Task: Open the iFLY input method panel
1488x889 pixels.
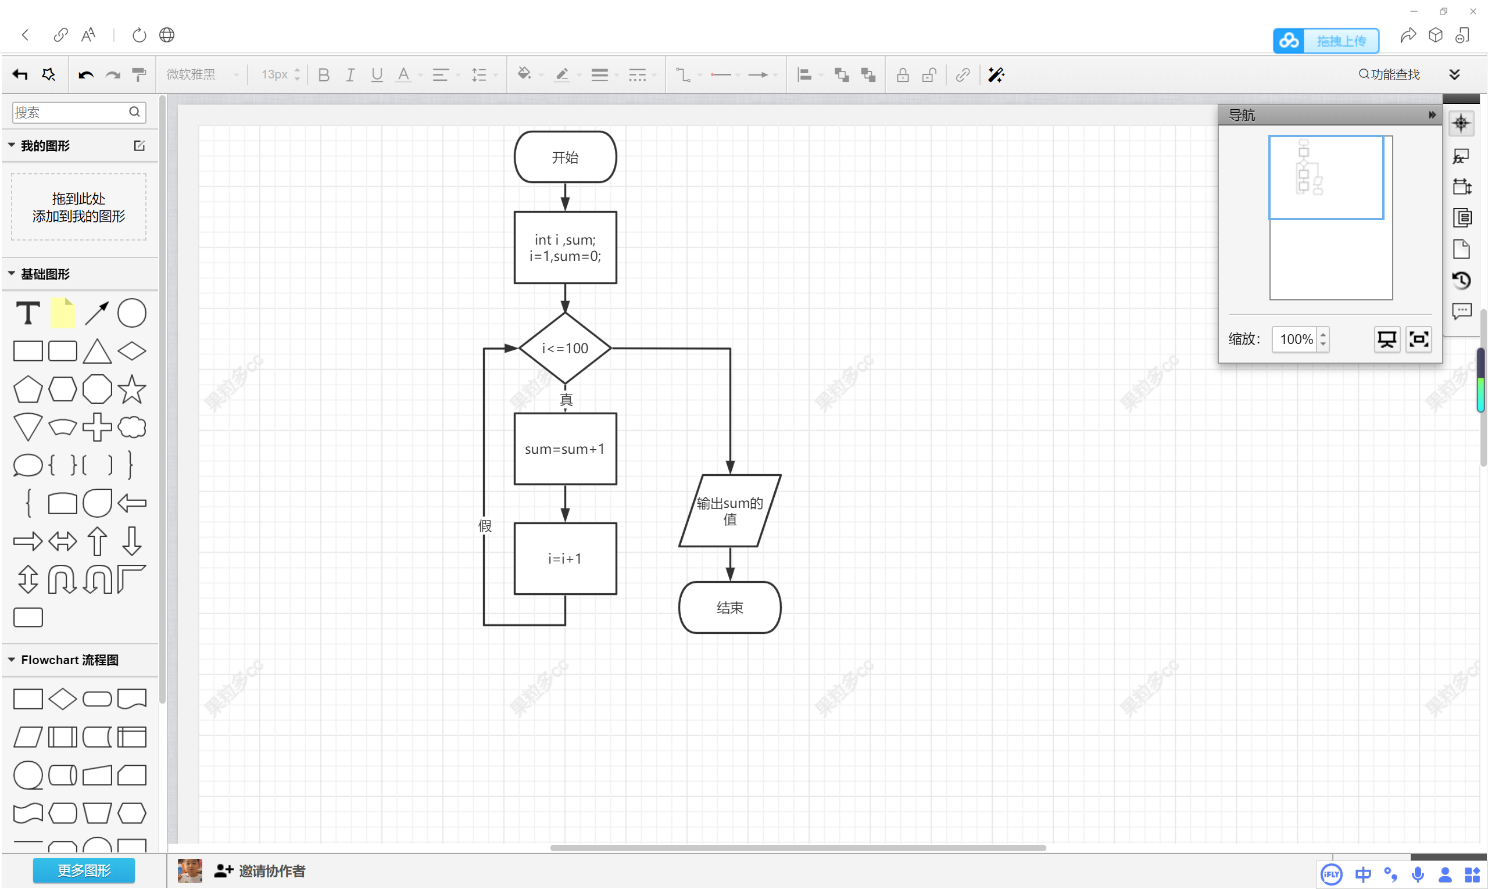Action: click(1332, 873)
